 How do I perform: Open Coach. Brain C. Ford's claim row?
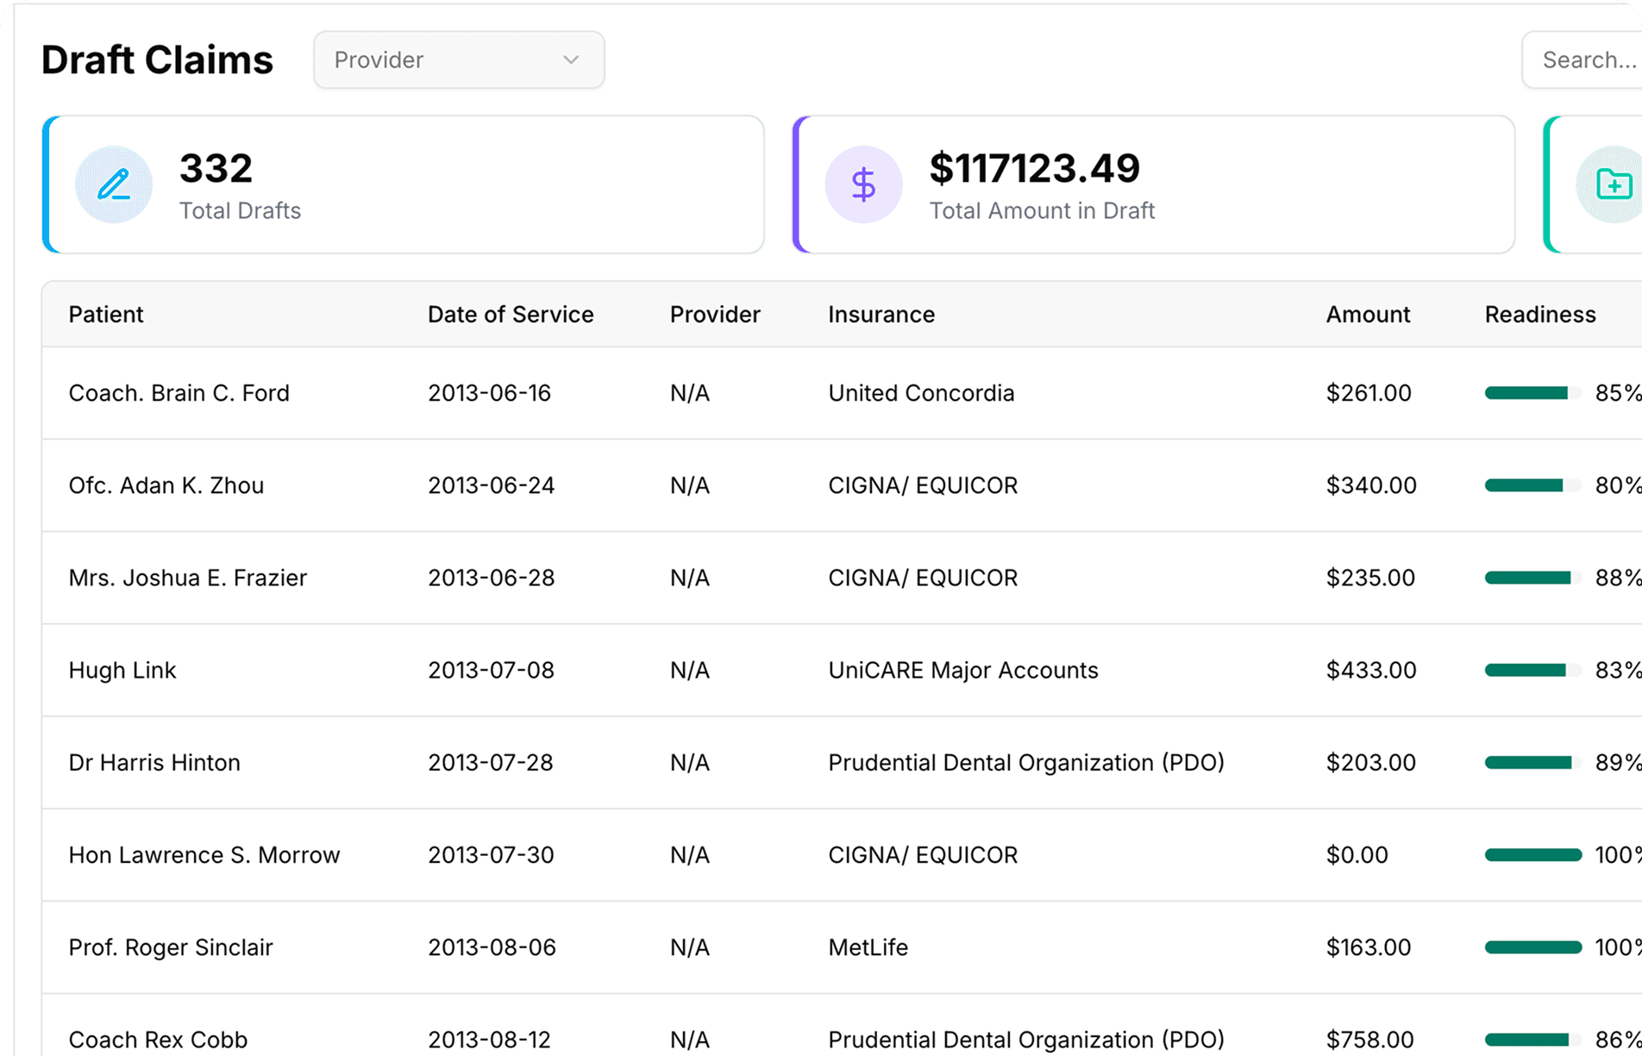(x=179, y=393)
